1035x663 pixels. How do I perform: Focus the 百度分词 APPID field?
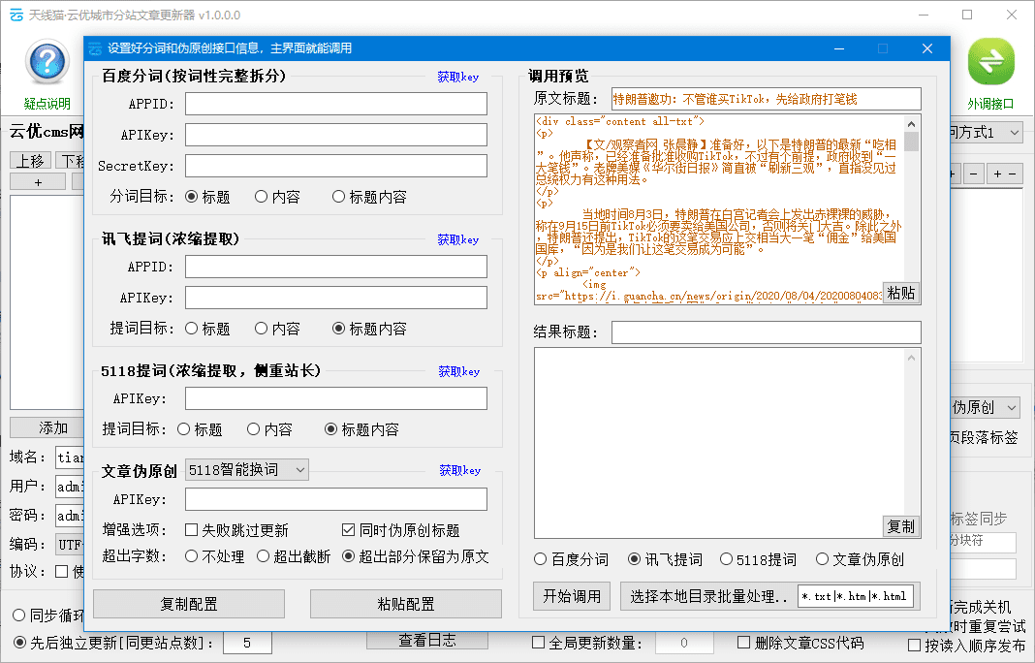click(x=336, y=104)
